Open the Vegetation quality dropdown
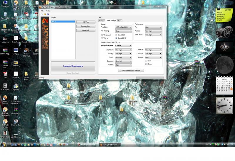This screenshot has width=235, height=161. pyautogui.click(x=123, y=50)
